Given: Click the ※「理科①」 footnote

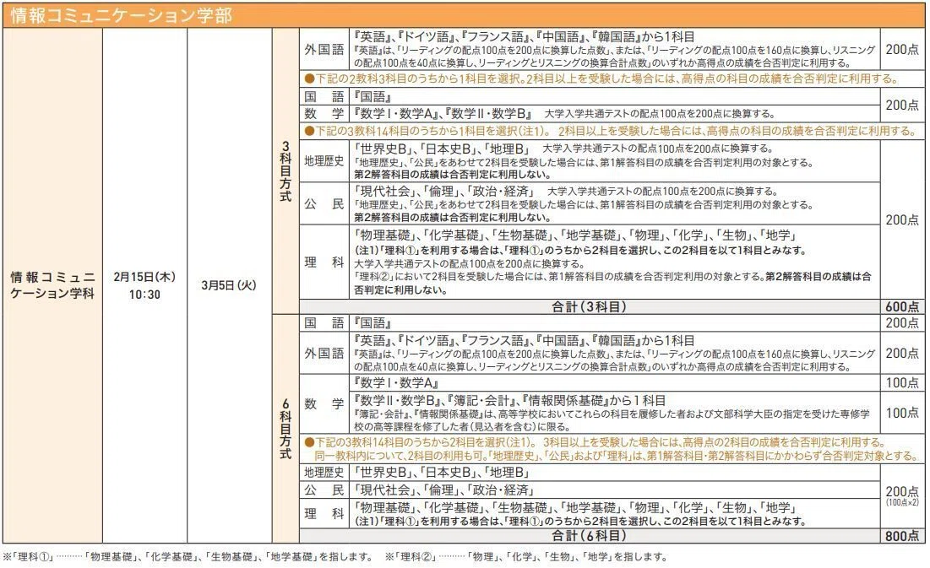Looking at the screenshot, I should [188, 557].
